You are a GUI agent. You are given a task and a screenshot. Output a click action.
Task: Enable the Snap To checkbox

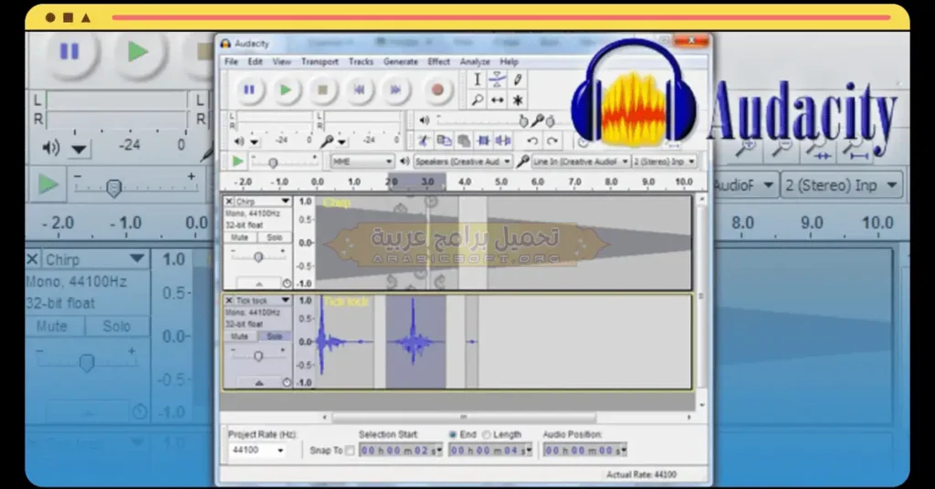click(x=350, y=451)
